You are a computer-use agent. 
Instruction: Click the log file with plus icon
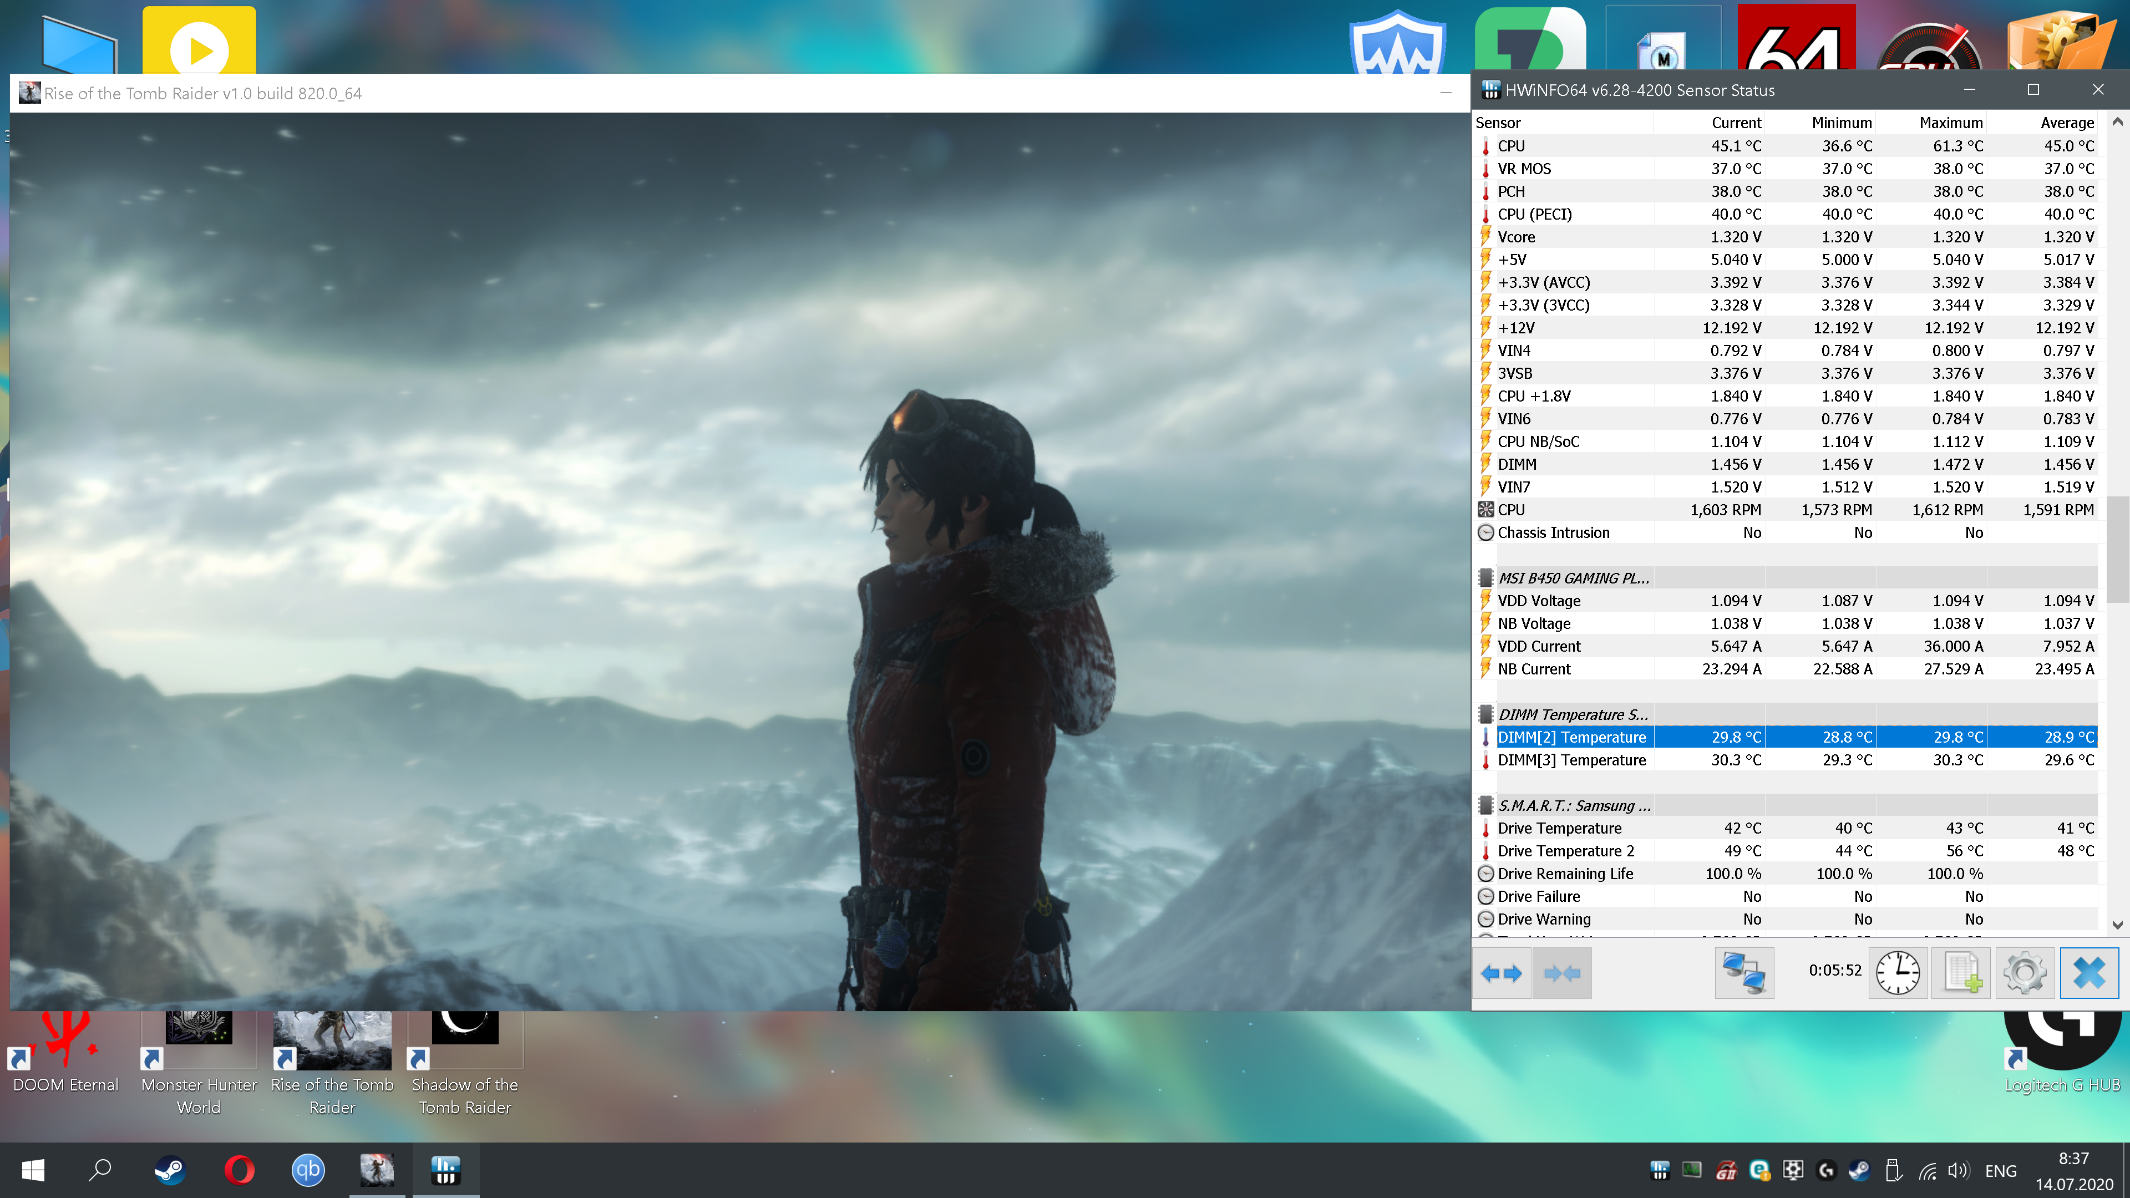point(1961,973)
